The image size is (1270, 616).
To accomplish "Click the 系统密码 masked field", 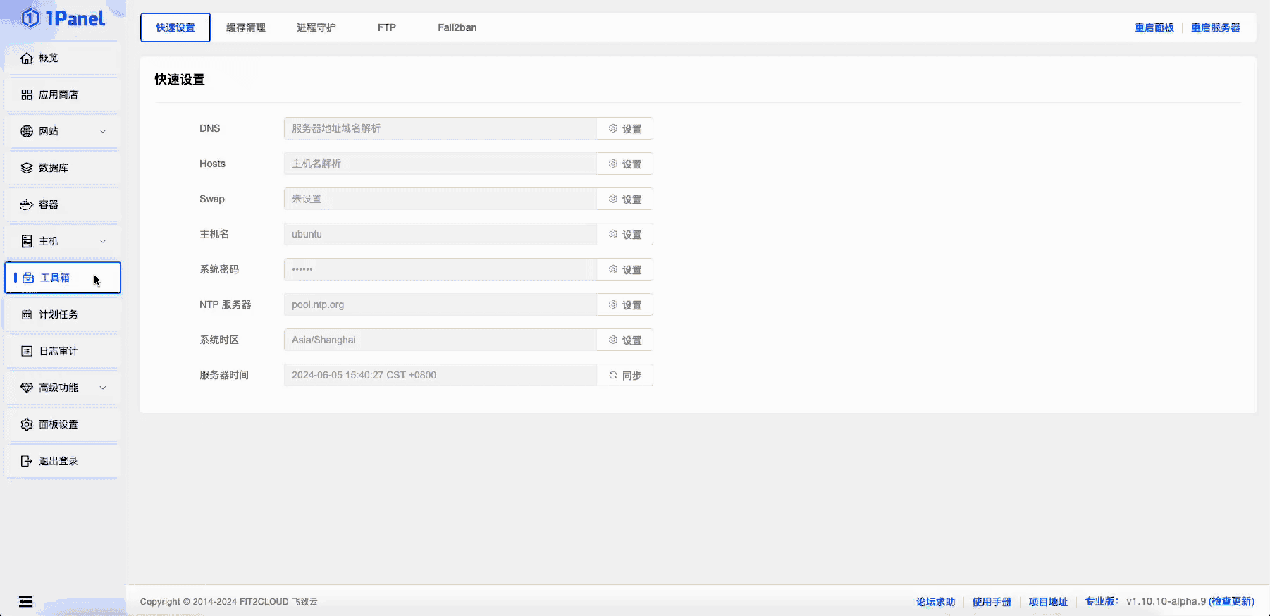I will pos(440,269).
